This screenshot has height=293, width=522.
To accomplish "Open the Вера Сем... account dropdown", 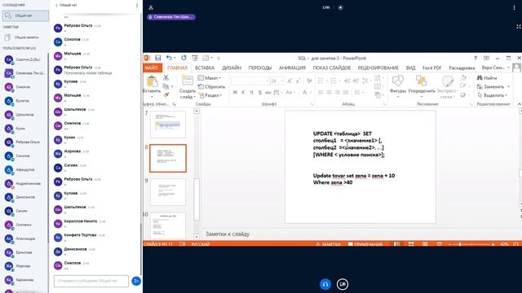I will [x=495, y=68].
